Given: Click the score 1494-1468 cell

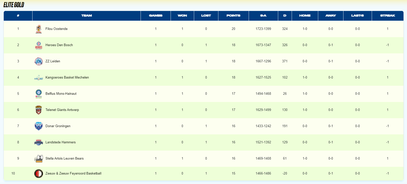Looking at the screenshot, I should coord(263,94).
